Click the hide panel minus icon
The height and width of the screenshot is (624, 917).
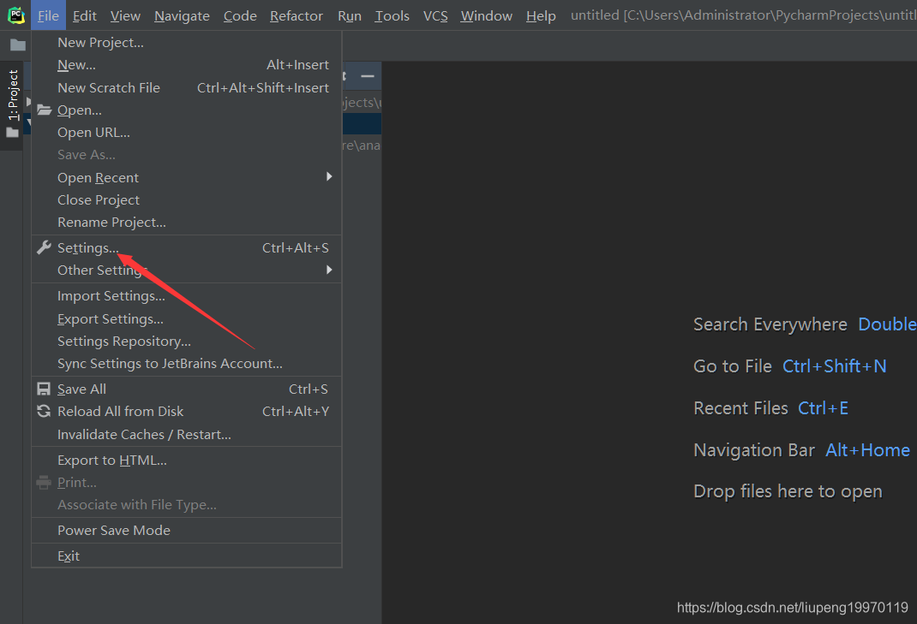point(368,76)
